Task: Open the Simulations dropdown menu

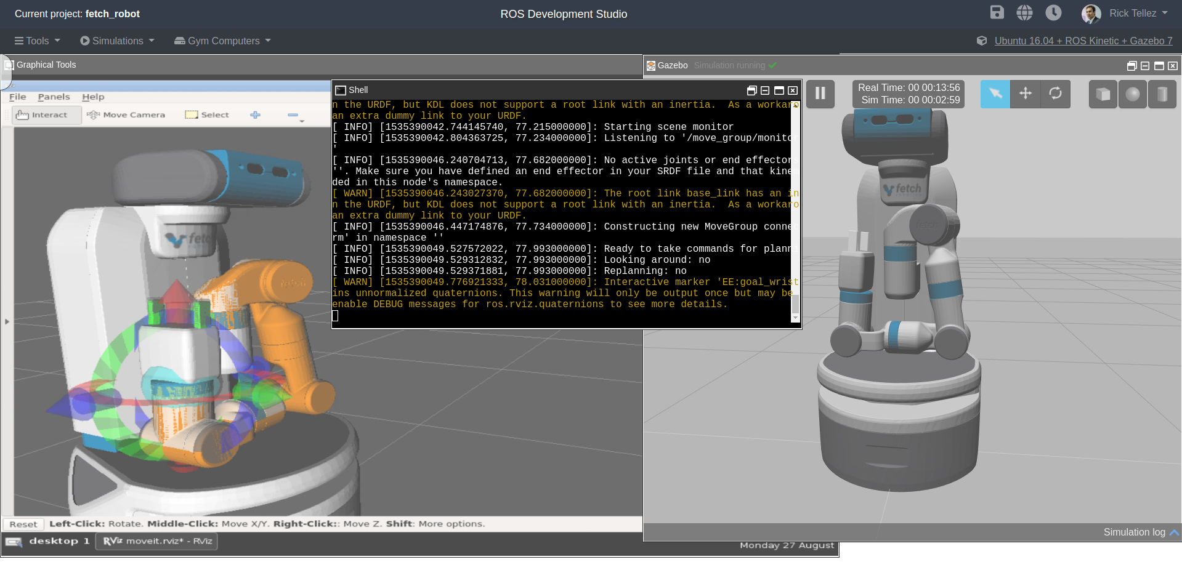Action: (117, 41)
